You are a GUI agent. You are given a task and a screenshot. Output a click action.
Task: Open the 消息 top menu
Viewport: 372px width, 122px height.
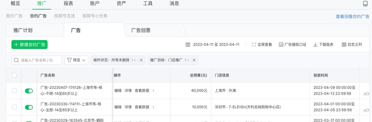point(174,3)
